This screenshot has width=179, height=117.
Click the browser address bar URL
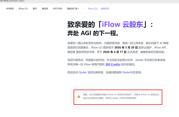pyautogui.click(x=12, y=1)
